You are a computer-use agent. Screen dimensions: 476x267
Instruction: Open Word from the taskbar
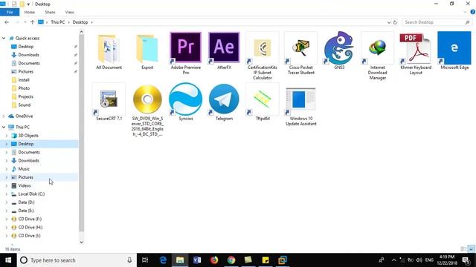[x=197, y=260]
